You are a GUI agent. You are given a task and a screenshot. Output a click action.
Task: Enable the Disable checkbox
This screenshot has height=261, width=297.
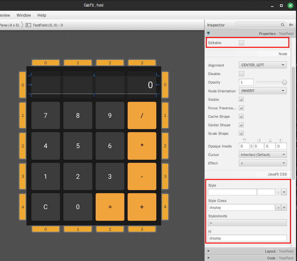coord(242,74)
